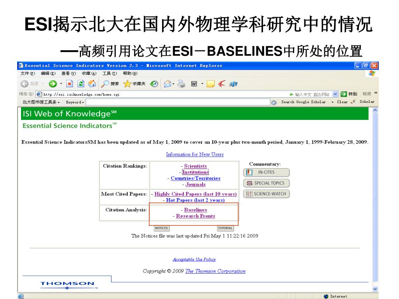Open the 收藏(A) menu
Image resolution: width=399 pixels, height=299 pixels.
point(89,74)
